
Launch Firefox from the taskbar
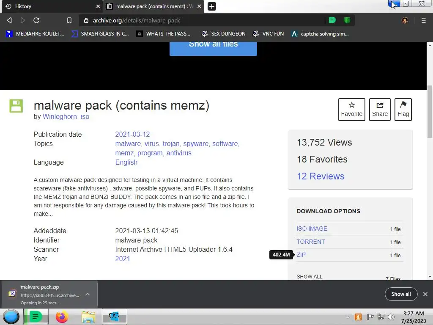(x=62, y=317)
